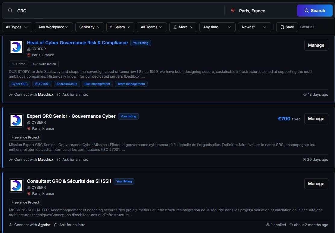The image size is (335, 233).
Task: Select the ISO 27001 skill tag
Action: pos(42,84)
